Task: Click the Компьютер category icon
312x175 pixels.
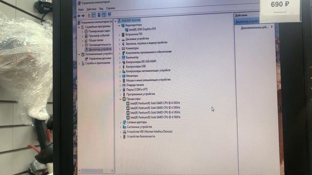Action: pos(123,57)
